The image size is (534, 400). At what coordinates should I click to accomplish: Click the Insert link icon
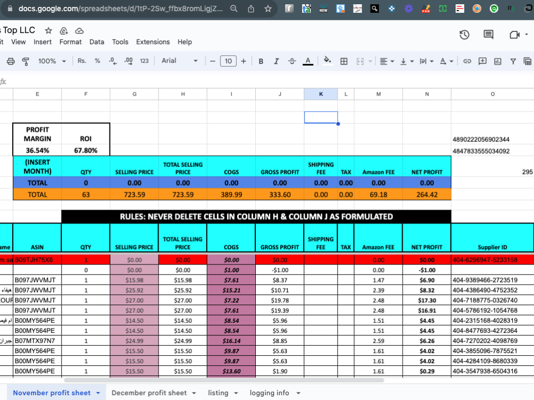(467, 61)
